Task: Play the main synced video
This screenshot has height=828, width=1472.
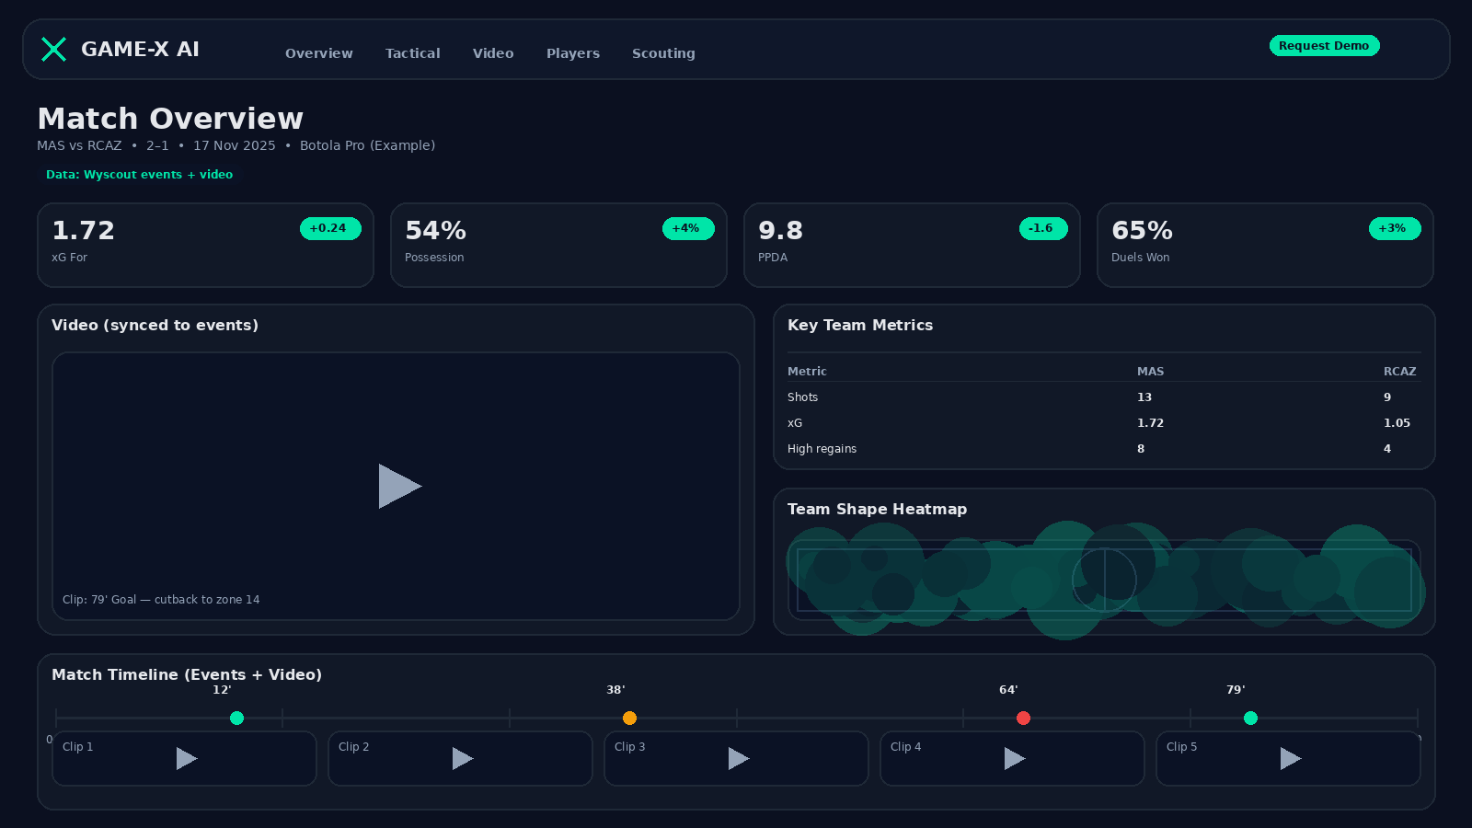Action: [x=399, y=486]
